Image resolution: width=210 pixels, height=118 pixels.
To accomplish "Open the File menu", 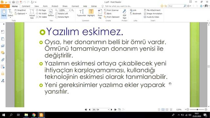I will coord(5,6).
